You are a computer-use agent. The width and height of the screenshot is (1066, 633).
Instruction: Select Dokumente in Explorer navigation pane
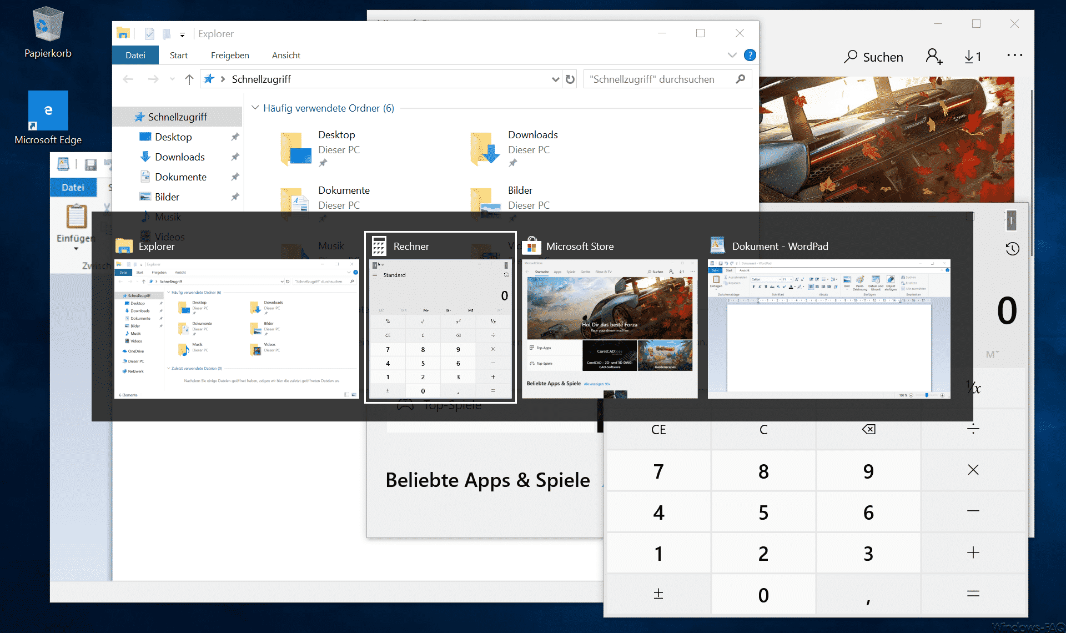pos(180,177)
